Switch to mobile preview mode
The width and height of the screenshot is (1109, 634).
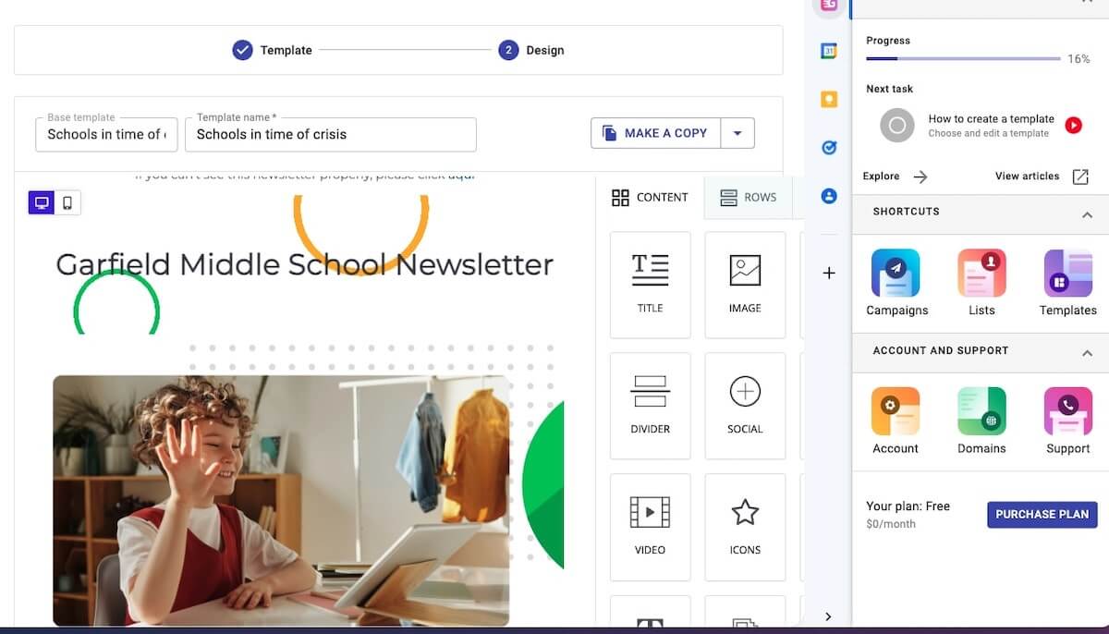pyautogui.click(x=67, y=202)
